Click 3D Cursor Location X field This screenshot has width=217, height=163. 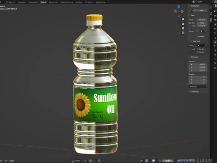click(198, 64)
